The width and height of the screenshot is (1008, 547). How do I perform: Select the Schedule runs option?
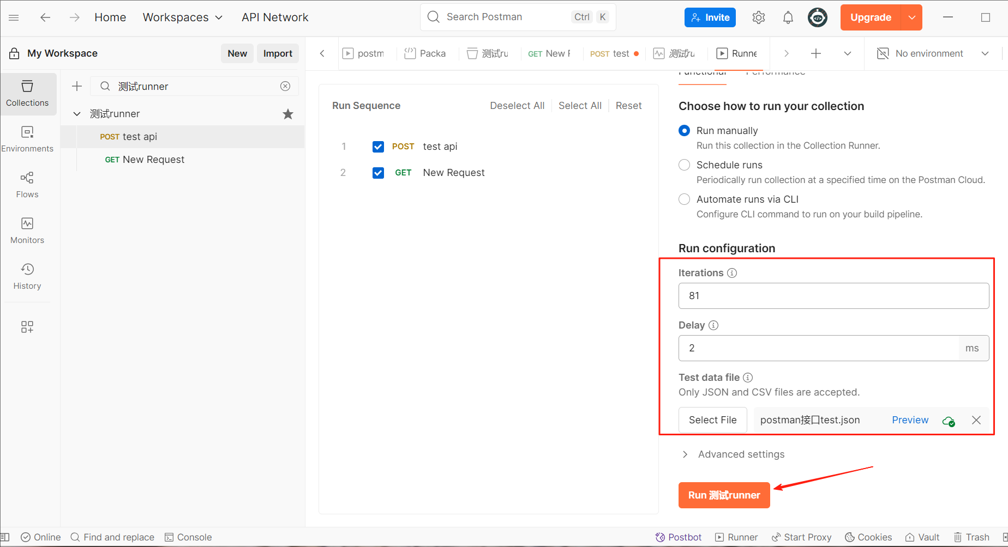[x=684, y=165]
